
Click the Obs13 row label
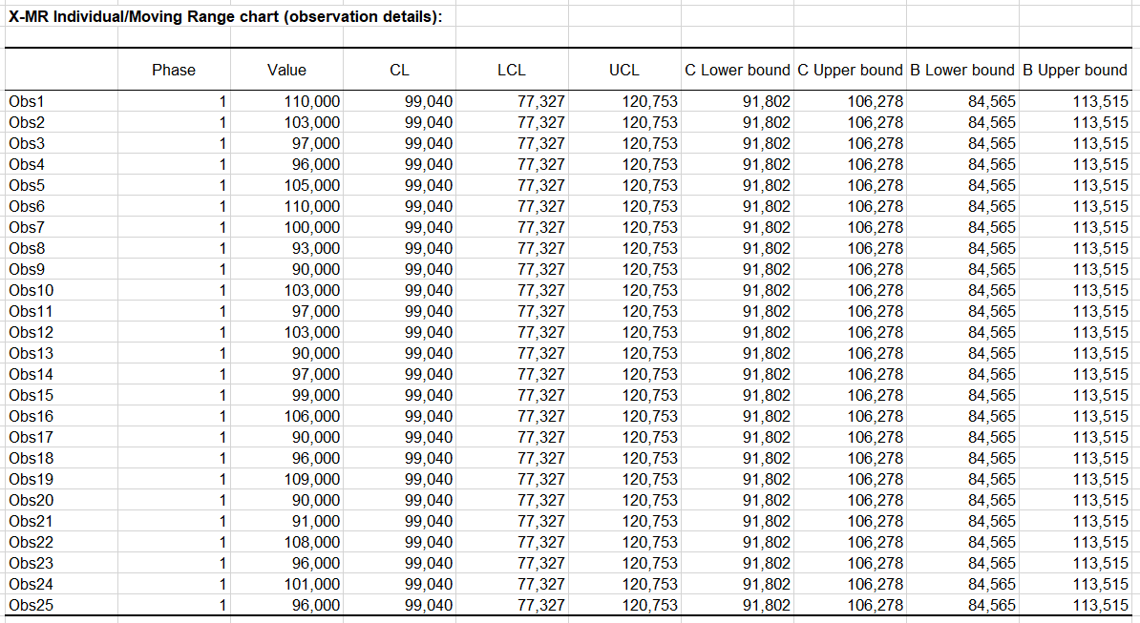point(31,353)
